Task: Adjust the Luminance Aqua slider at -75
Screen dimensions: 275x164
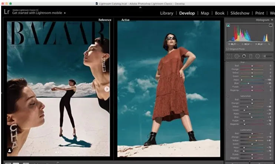Action: 244,147
